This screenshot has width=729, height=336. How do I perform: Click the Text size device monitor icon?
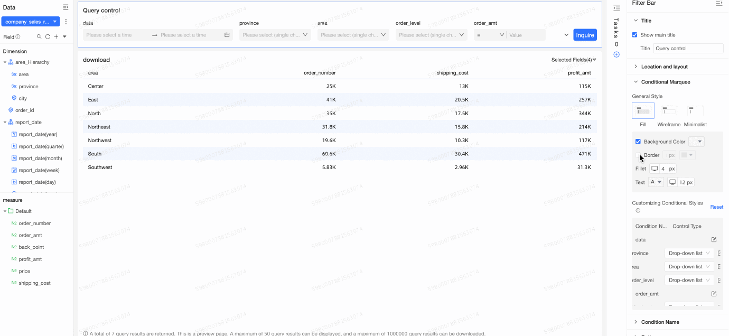coord(672,182)
